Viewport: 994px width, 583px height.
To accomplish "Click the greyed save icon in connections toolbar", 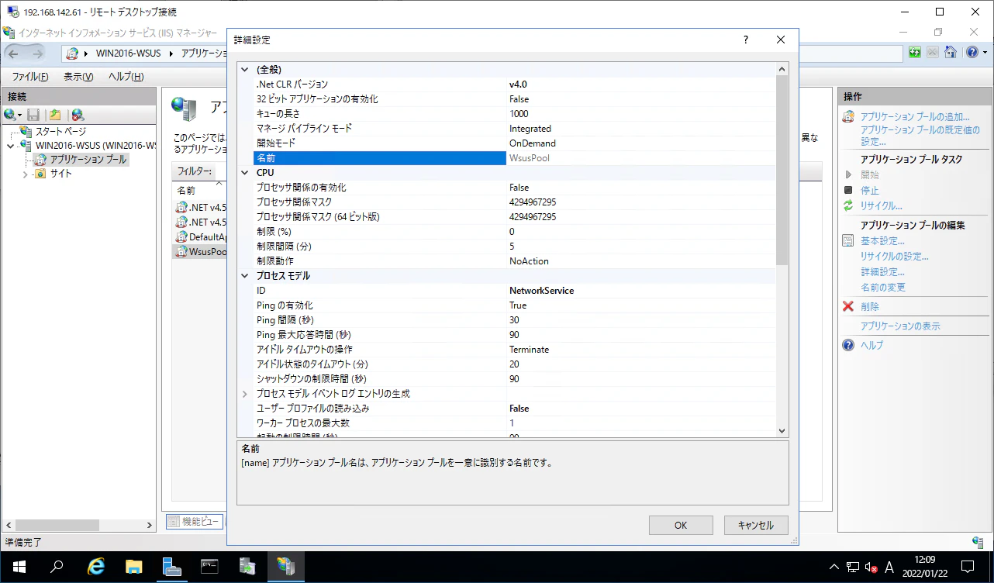I will [33, 115].
